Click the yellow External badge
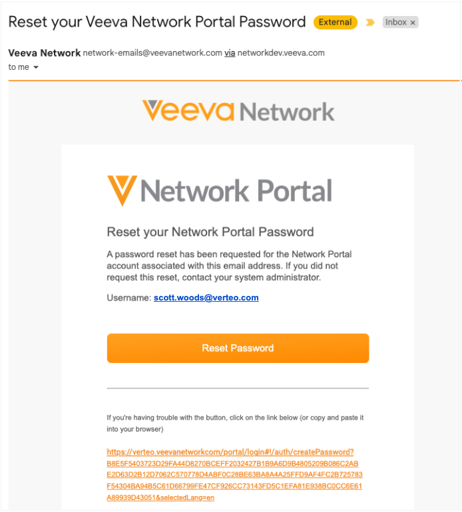Screen dimensions: 462x512 [335, 23]
